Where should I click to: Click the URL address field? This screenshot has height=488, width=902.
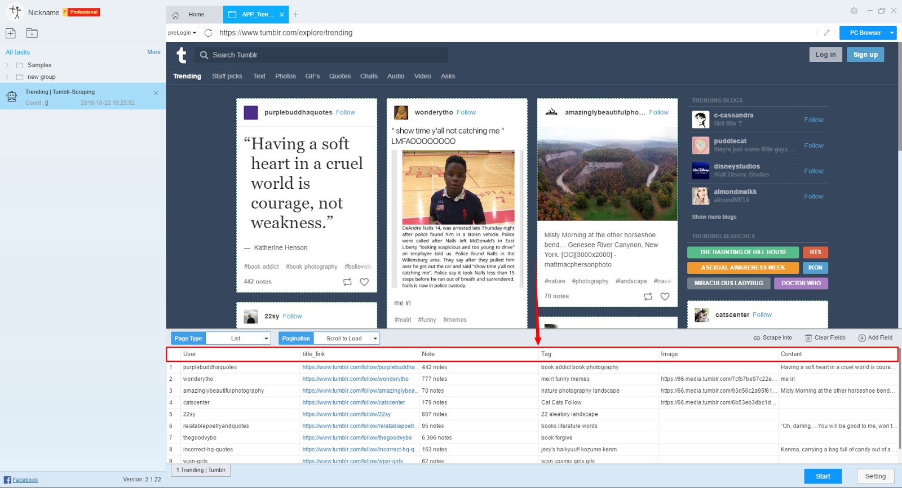pos(516,33)
